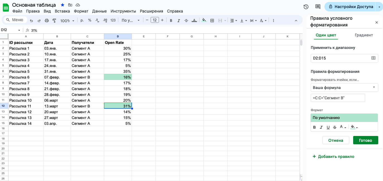This screenshot has height=181, width=383.
Task: Open the Ваша формула condition dropdown
Action: click(x=344, y=87)
